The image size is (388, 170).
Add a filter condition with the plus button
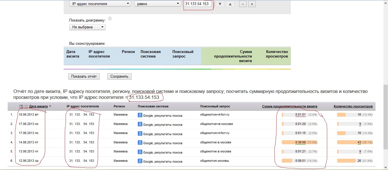pyautogui.click(x=252, y=4)
